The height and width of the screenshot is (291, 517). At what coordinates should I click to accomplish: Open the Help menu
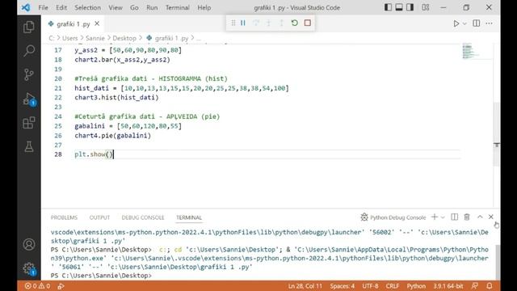[x=204, y=7]
